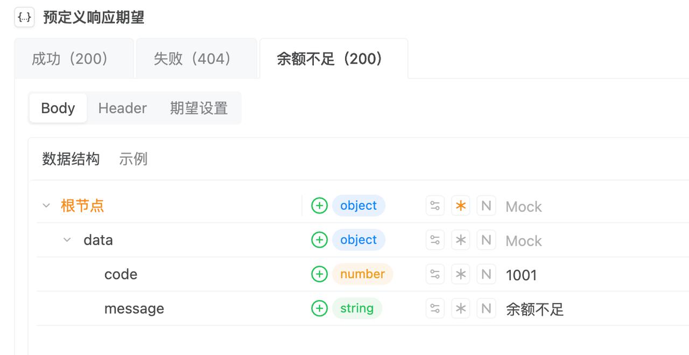Viewport: 689px width, 355px height.
Task: Open advanced settings for the code field
Action: click(x=435, y=275)
